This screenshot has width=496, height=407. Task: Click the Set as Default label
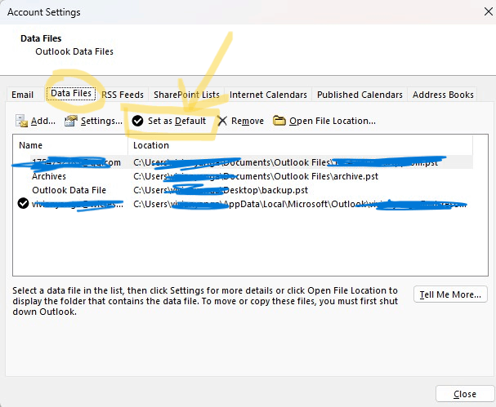coord(177,121)
